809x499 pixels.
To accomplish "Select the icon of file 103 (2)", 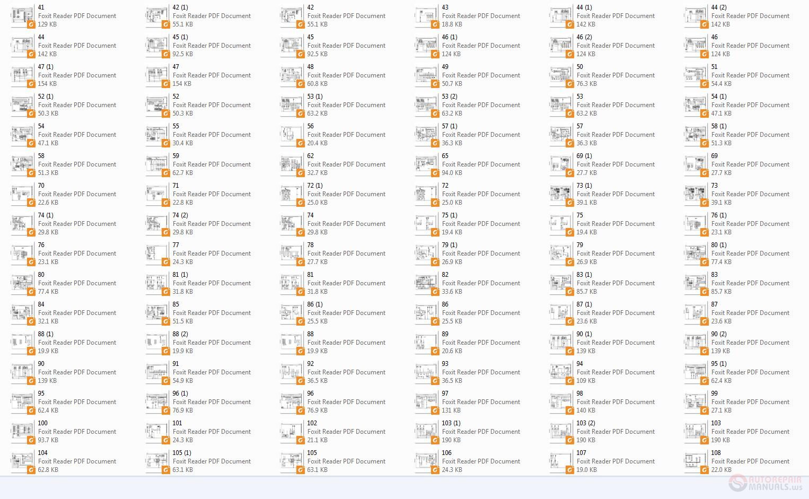I will coord(561,433).
